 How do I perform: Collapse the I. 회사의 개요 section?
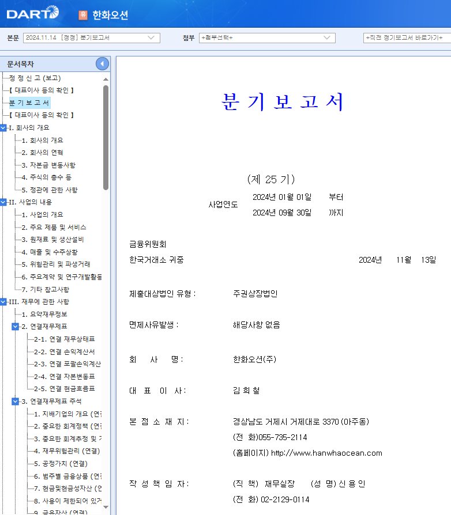pos(3,128)
